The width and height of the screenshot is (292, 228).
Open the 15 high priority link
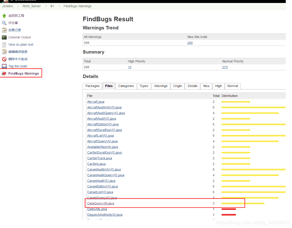coord(130,67)
